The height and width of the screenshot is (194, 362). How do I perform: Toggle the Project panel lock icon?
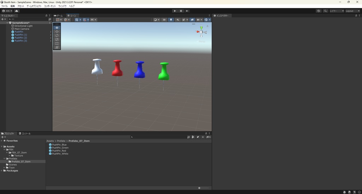pyautogui.click(x=206, y=133)
